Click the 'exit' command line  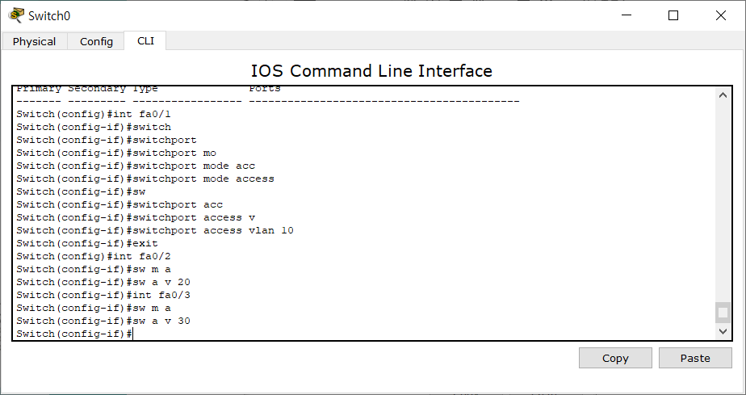pos(87,243)
